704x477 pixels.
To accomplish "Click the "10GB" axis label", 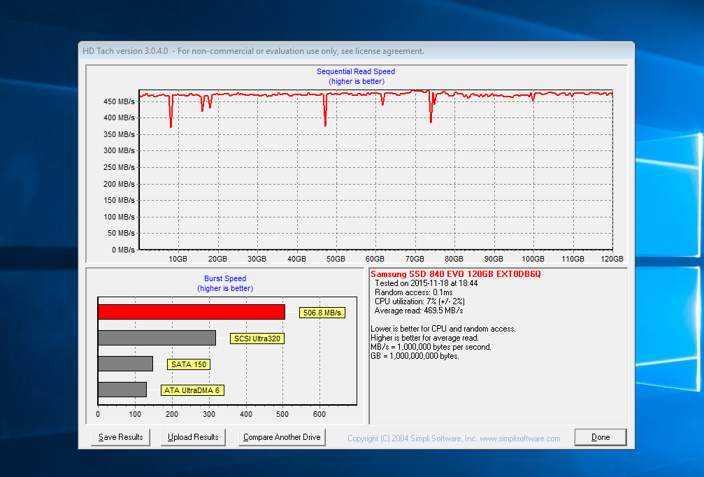I will coord(178,259).
